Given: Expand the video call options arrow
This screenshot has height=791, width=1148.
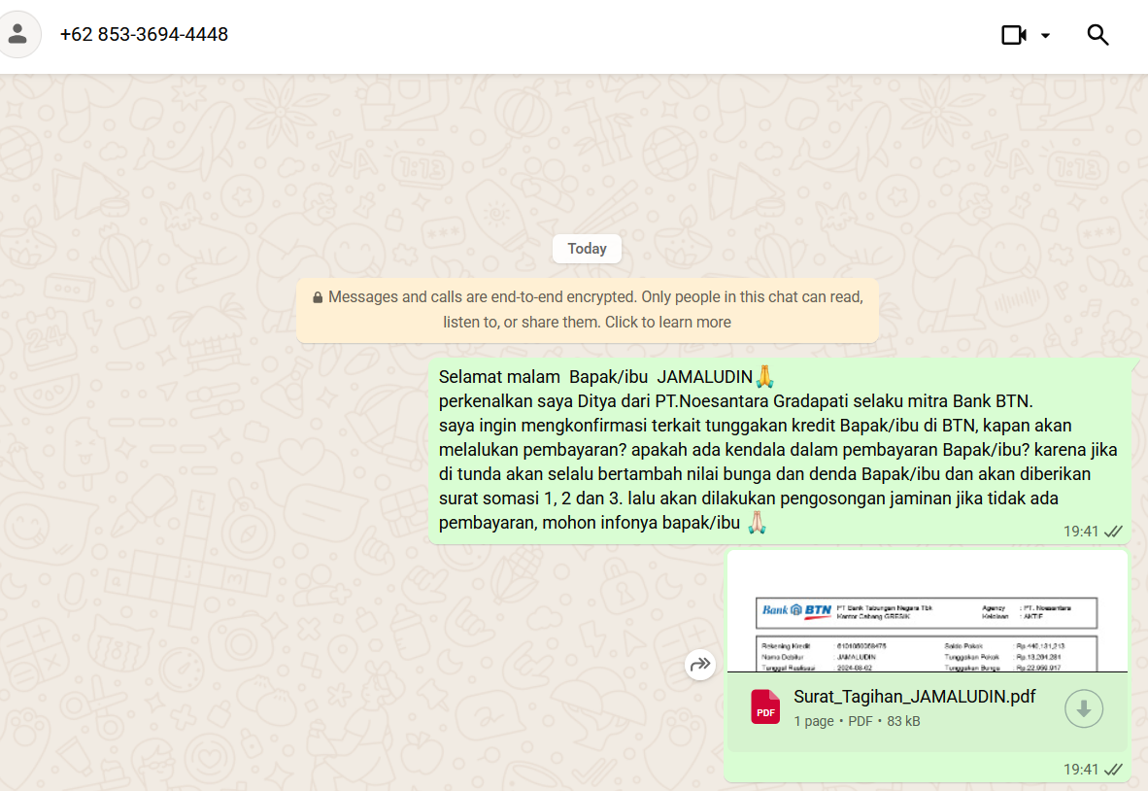Looking at the screenshot, I should tap(1045, 36).
